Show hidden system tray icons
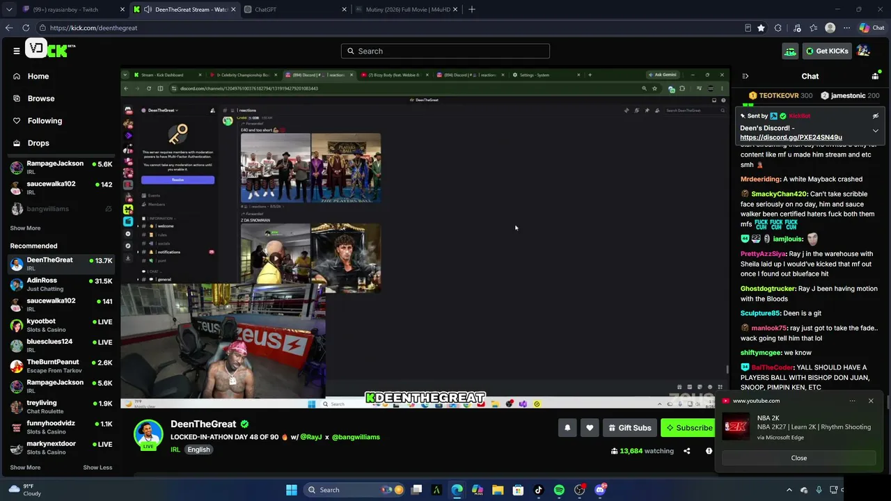The width and height of the screenshot is (891, 501). tap(789, 490)
